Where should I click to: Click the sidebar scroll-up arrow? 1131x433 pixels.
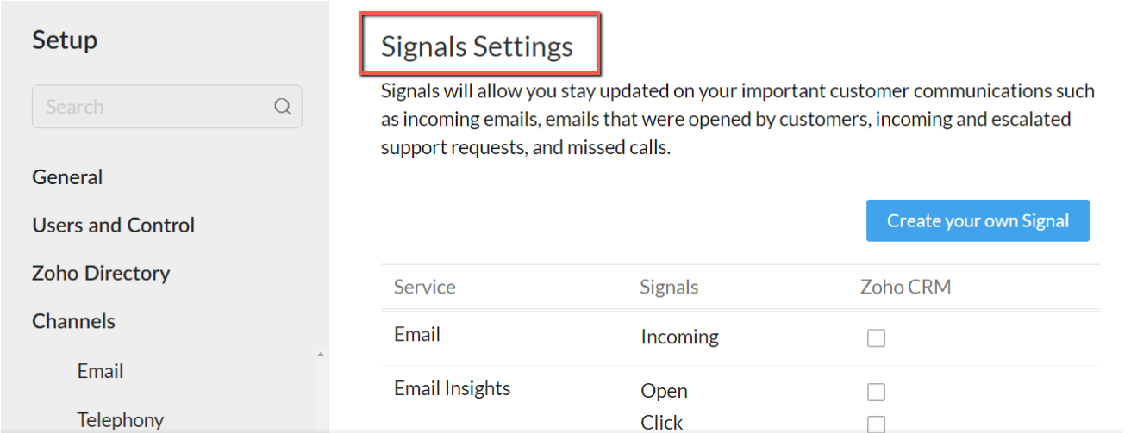tap(321, 355)
